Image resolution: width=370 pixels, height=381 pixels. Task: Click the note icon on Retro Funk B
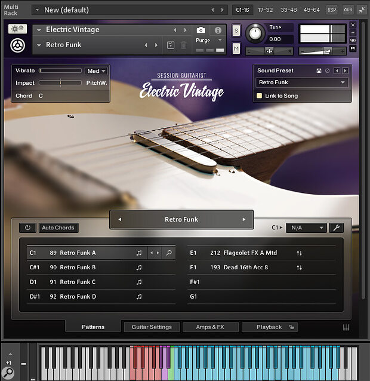[x=139, y=268]
